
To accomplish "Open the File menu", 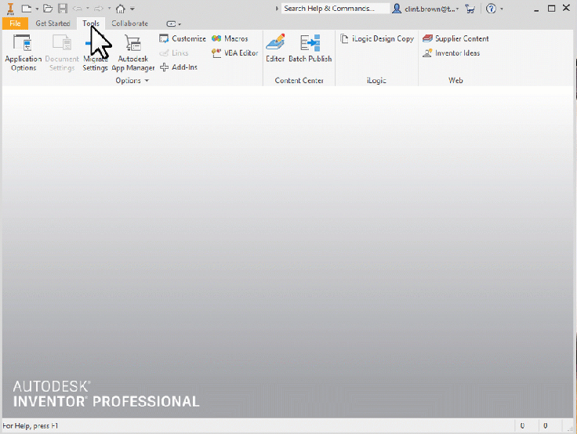I will (x=15, y=24).
